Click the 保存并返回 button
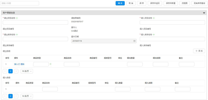 pyautogui.click(x=155, y=3)
